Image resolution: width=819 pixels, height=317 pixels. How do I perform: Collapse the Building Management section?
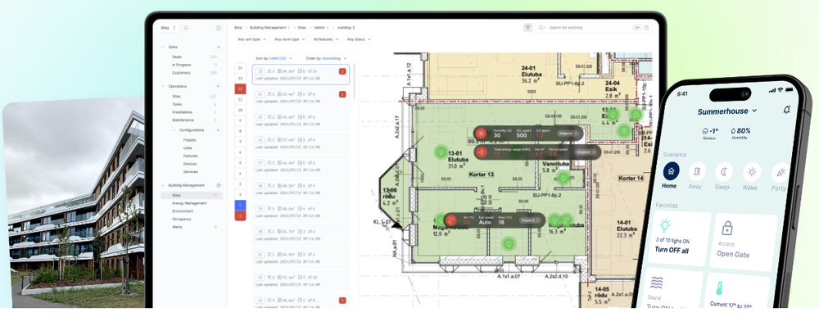(x=163, y=185)
